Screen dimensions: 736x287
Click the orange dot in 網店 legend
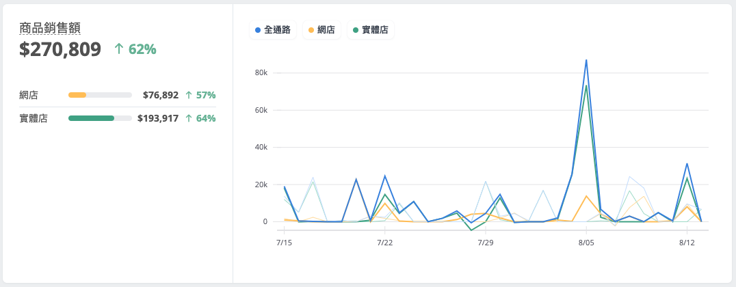[x=311, y=30]
